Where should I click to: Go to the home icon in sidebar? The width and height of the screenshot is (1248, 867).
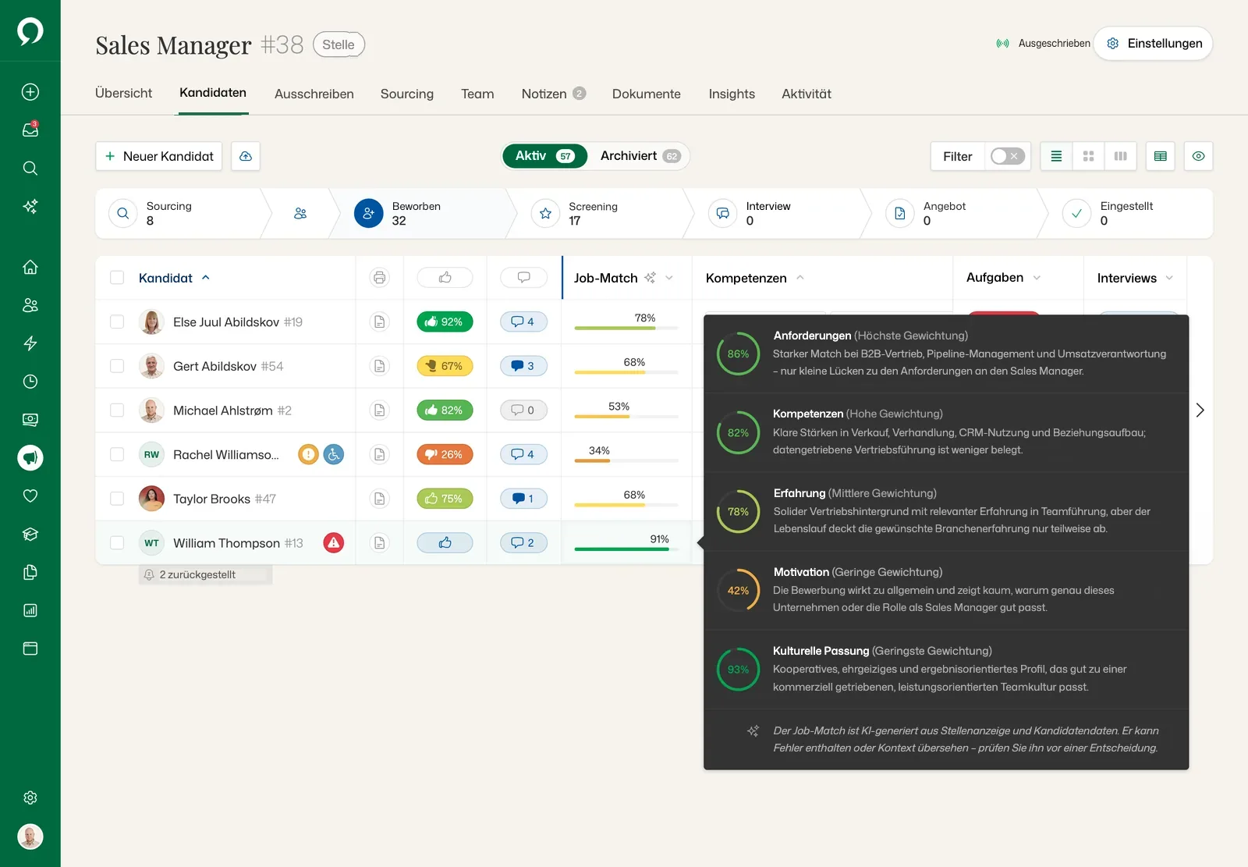(x=30, y=267)
